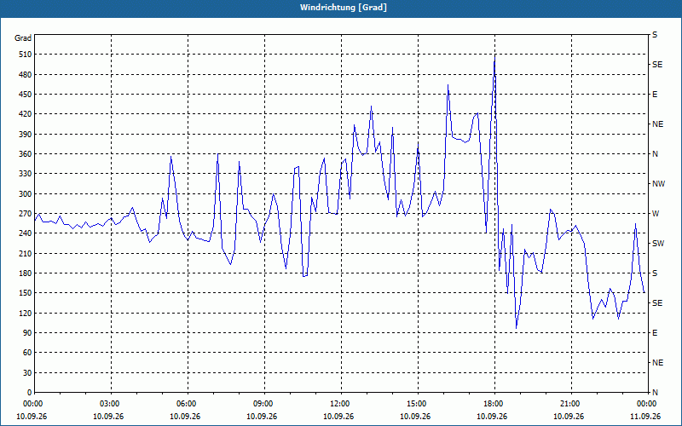Select the 240 y-axis tick label

click(26, 233)
